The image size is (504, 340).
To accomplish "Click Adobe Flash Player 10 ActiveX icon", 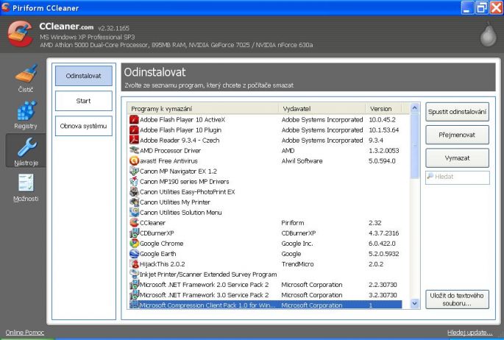I will click(x=134, y=119).
